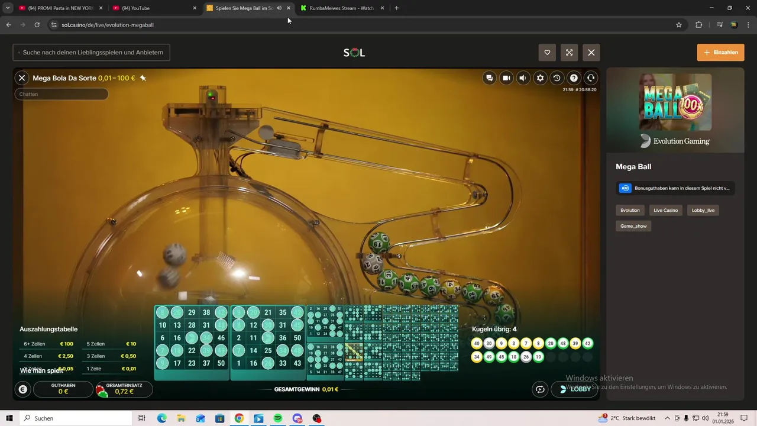Switch to PROMI Pasta in NEW YORK tab

click(x=60, y=8)
